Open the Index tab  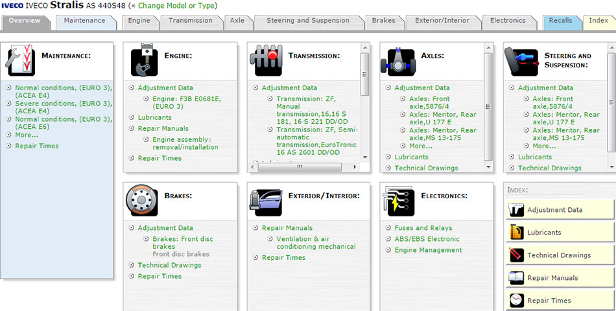pyautogui.click(x=600, y=22)
